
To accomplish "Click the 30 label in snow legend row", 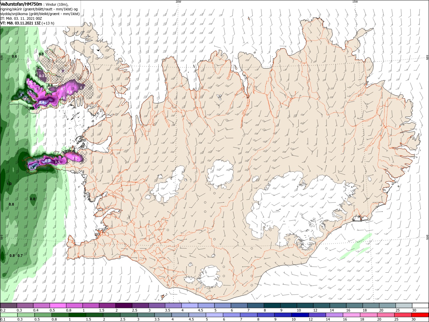I will tap(414, 310).
